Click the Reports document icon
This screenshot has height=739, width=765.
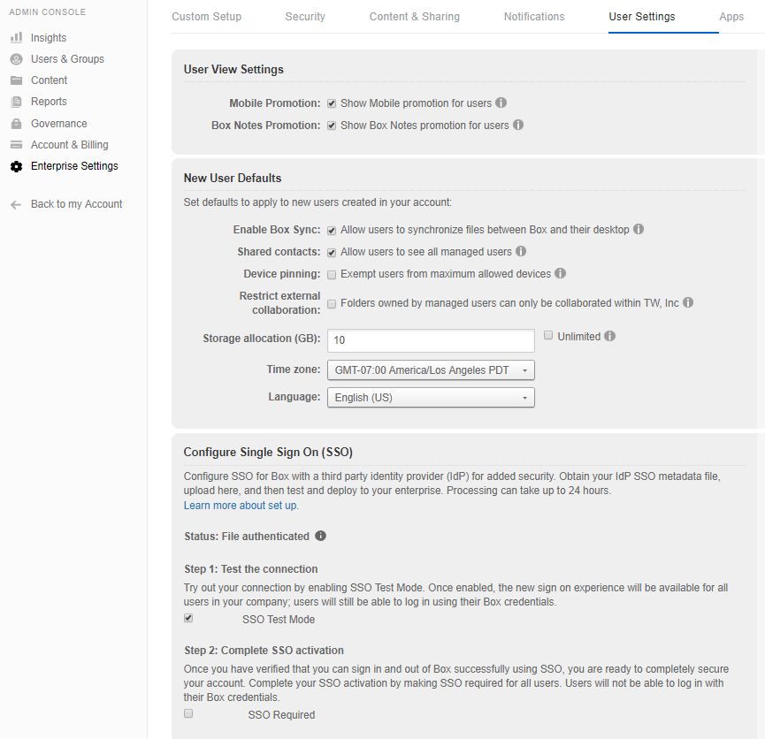click(x=16, y=102)
